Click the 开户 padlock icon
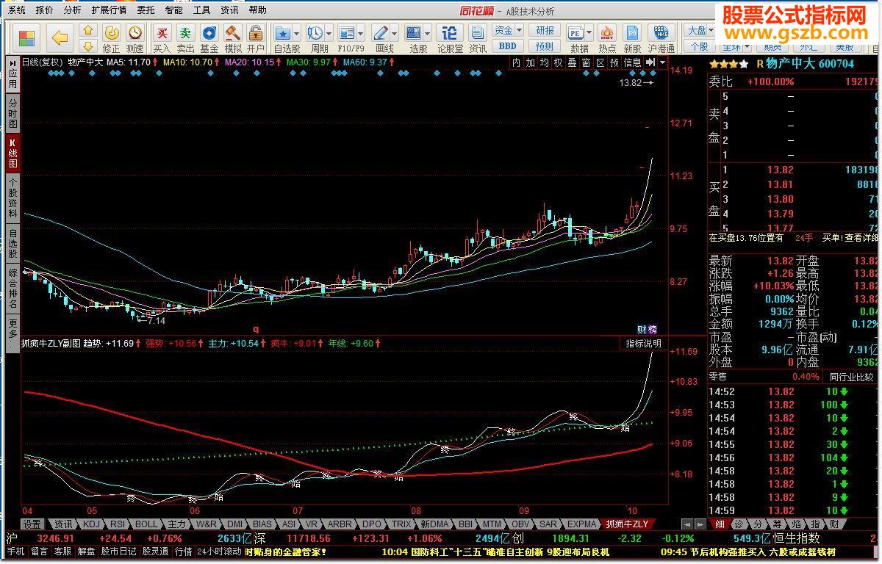Viewport: 882px width, 564px height. click(256, 33)
